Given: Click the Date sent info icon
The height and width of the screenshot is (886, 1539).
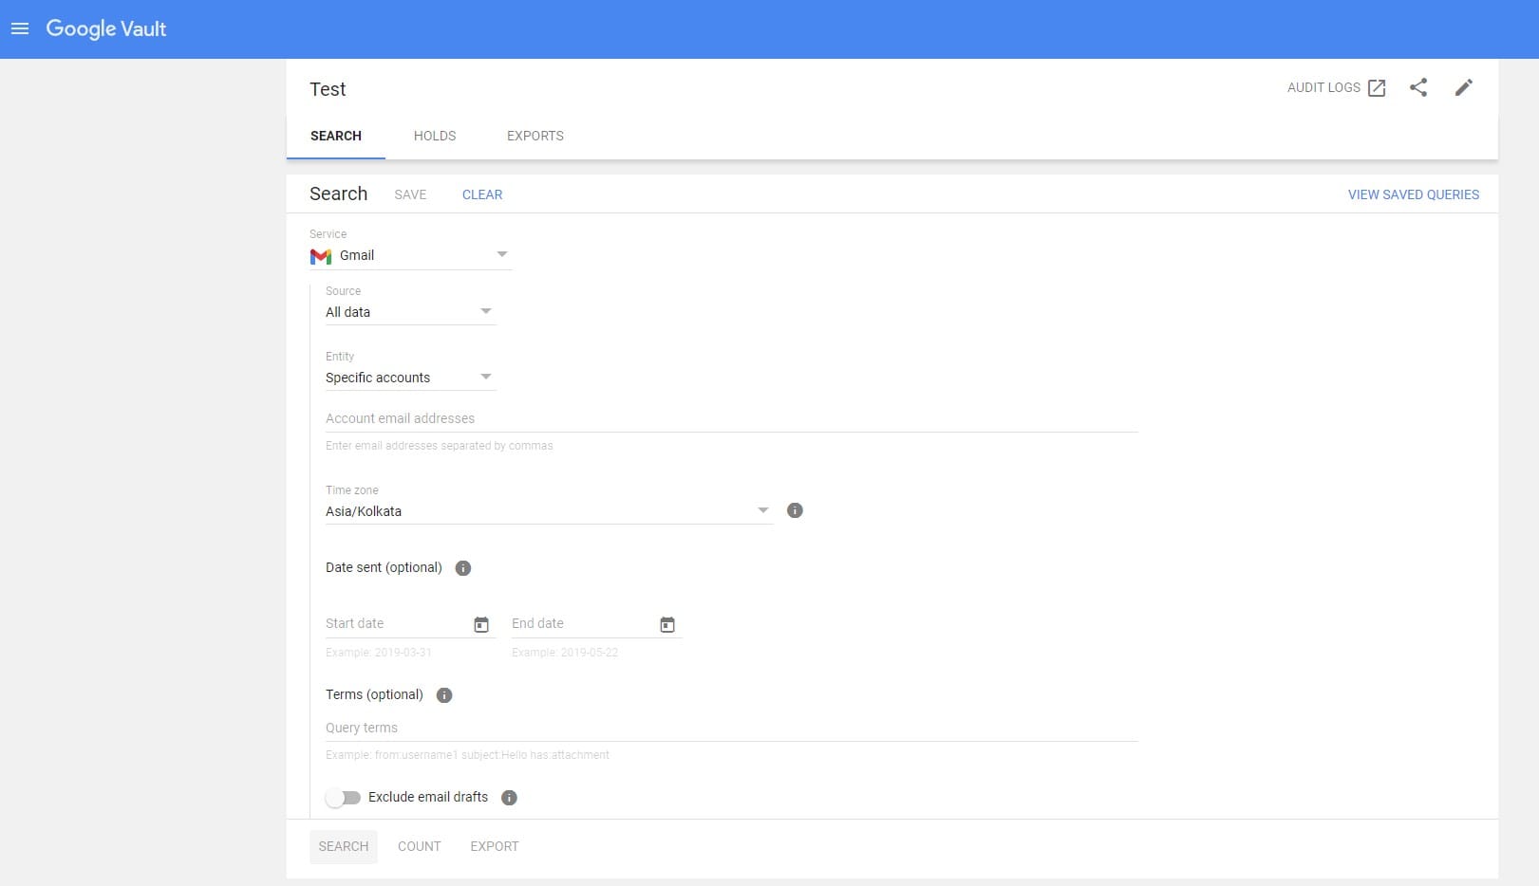Looking at the screenshot, I should click(x=463, y=568).
